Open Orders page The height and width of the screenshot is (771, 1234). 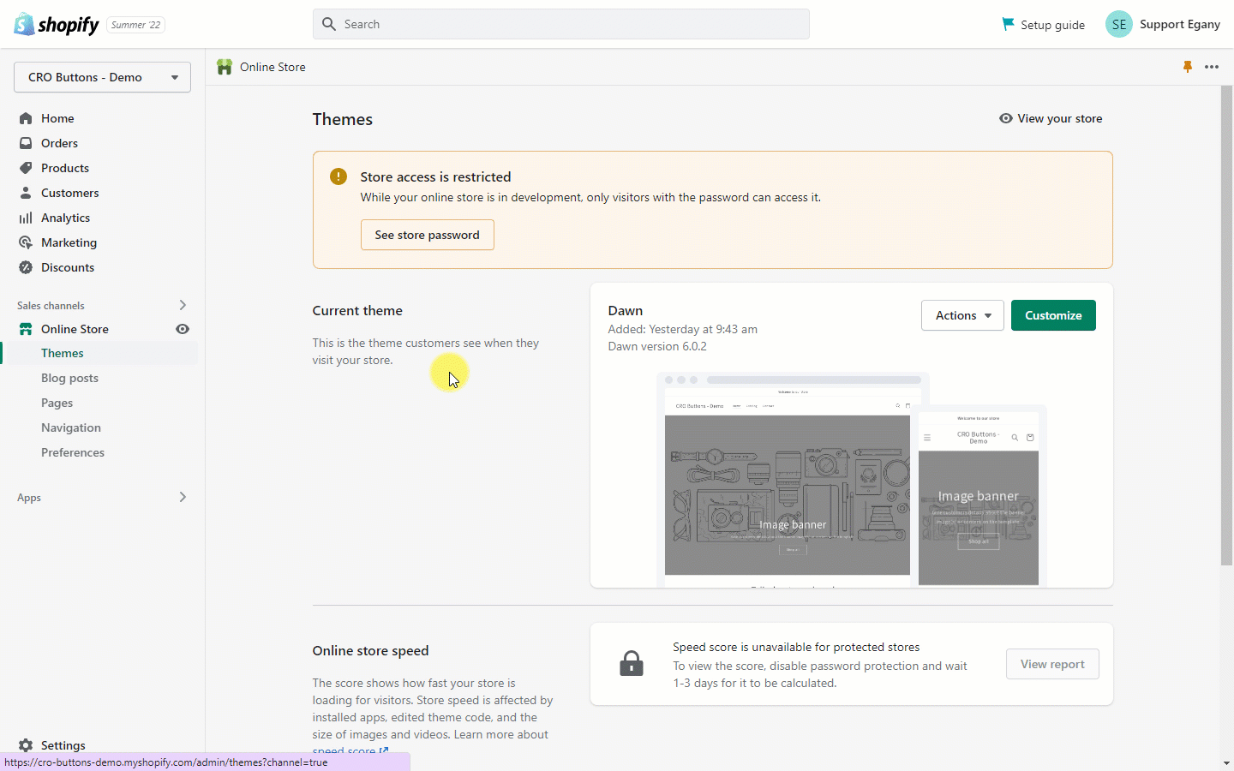59,143
